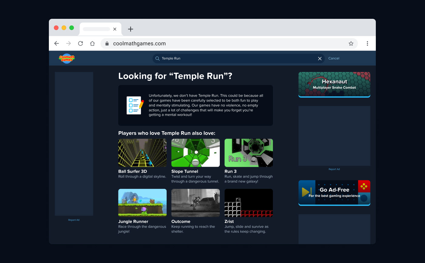Open Ball Surfer 3D thumbnail
This screenshot has width=425, height=263.
click(x=142, y=153)
